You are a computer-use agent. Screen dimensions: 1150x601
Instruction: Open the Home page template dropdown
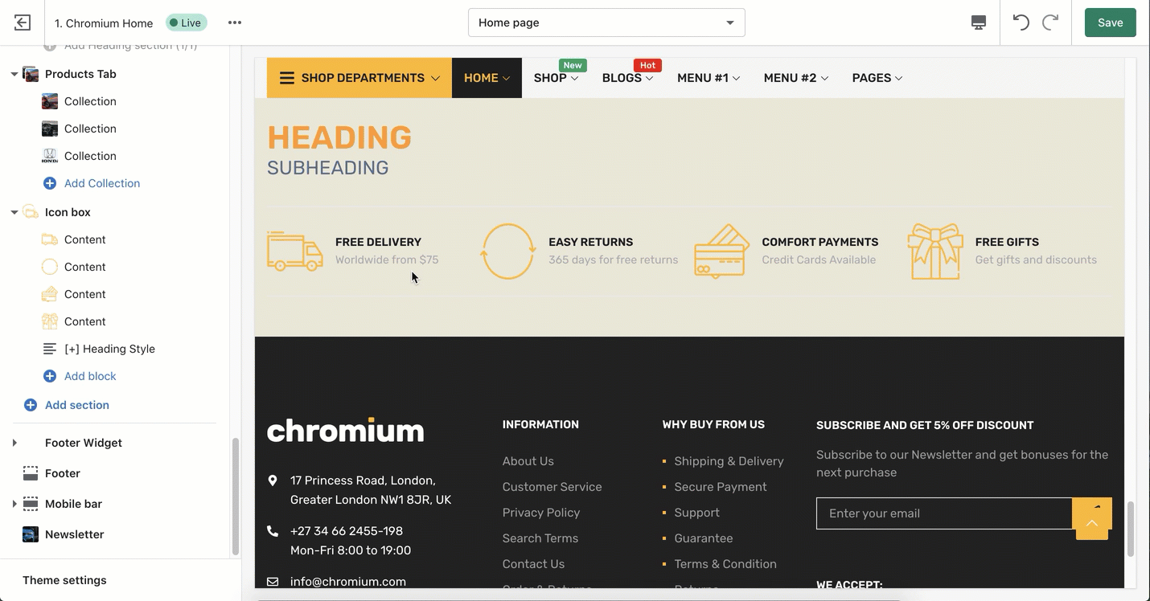point(606,22)
